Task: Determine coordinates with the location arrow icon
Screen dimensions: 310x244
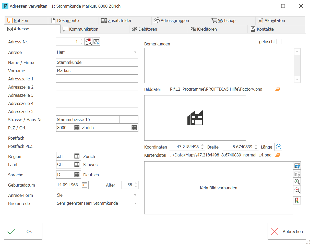Action: [x=279, y=147]
